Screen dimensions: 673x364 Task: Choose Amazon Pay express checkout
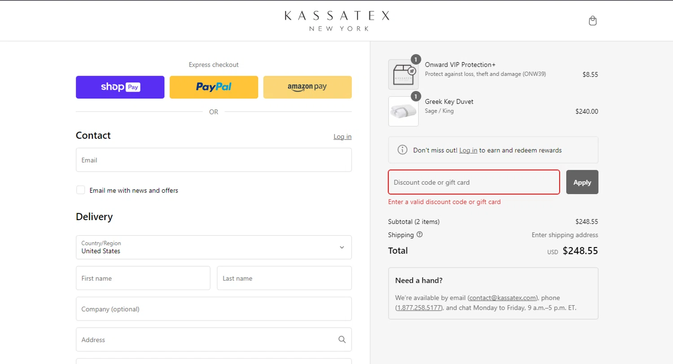click(307, 87)
